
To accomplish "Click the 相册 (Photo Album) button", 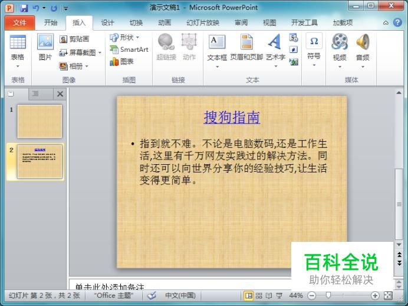I will [71, 66].
